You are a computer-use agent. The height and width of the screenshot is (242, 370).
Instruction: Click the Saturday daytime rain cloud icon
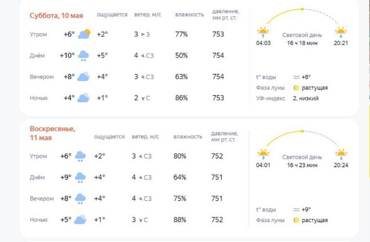point(83,55)
